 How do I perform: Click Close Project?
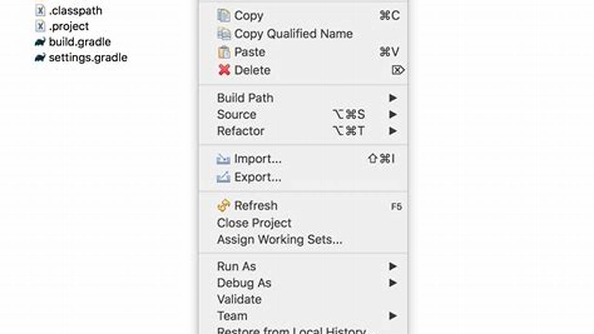(254, 223)
